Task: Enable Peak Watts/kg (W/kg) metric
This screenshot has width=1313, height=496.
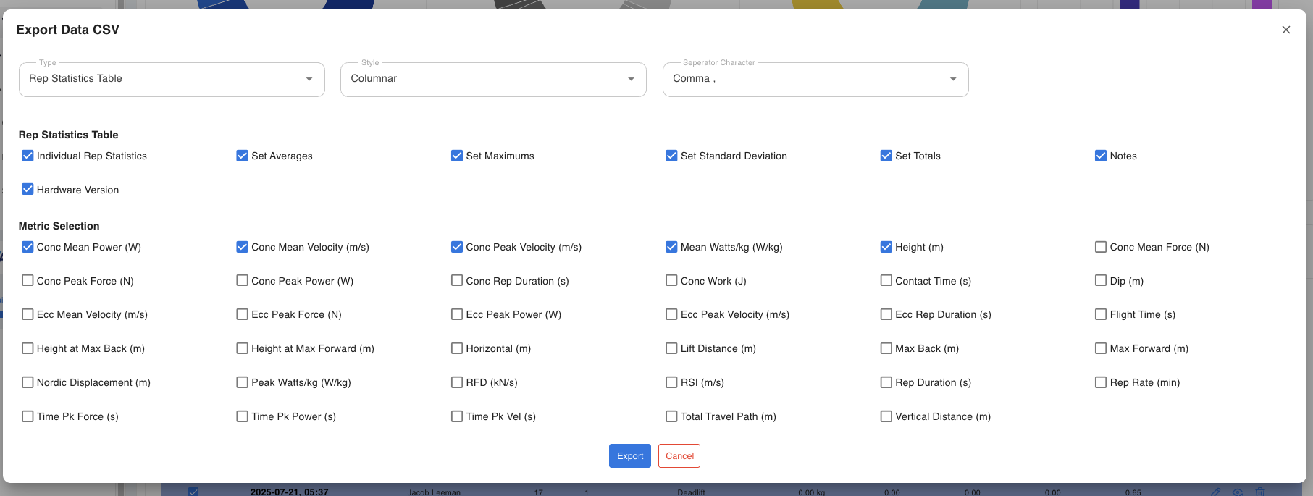Action: [x=242, y=382]
